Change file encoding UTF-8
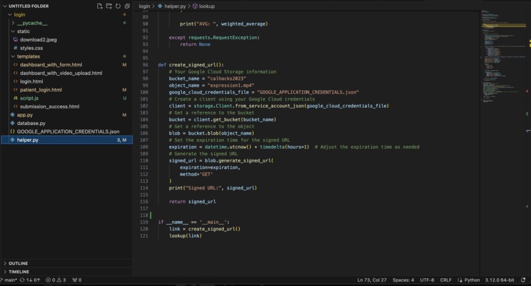This screenshot has height=286, width=531. (427, 280)
